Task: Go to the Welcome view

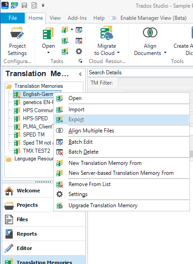Action: [x=28, y=191]
